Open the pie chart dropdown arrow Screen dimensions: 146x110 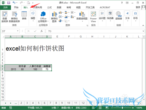pyautogui.click(x=63, y=21)
